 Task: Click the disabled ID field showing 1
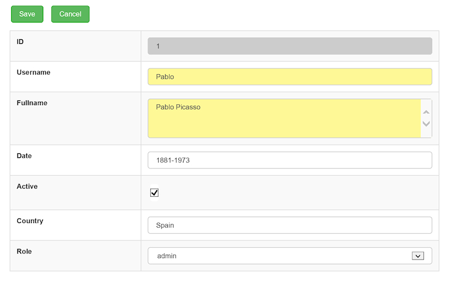click(x=290, y=46)
